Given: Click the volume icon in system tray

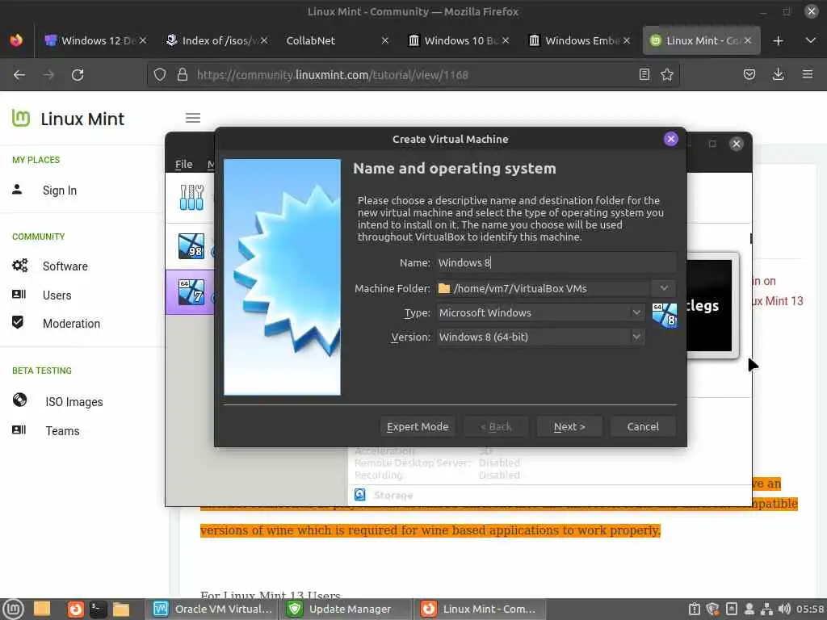Looking at the screenshot, I should (x=783, y=609).
